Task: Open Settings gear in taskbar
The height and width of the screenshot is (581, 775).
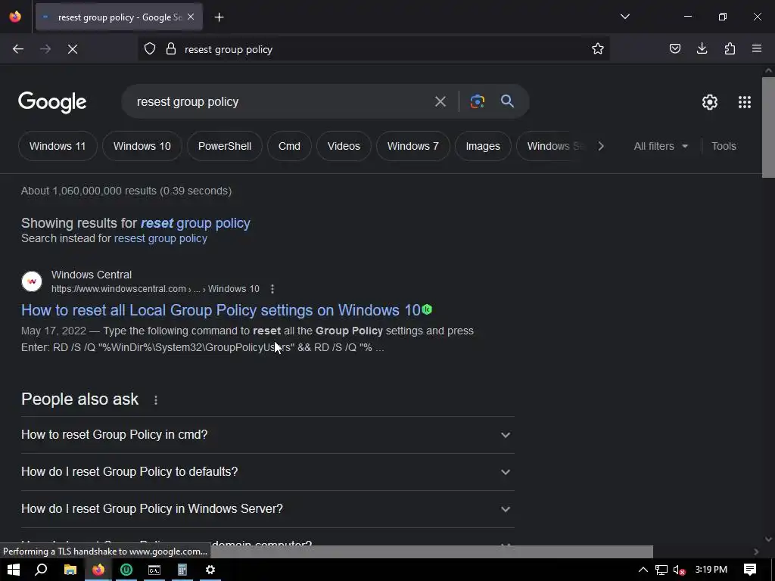Action: click(x=210, y=570)
